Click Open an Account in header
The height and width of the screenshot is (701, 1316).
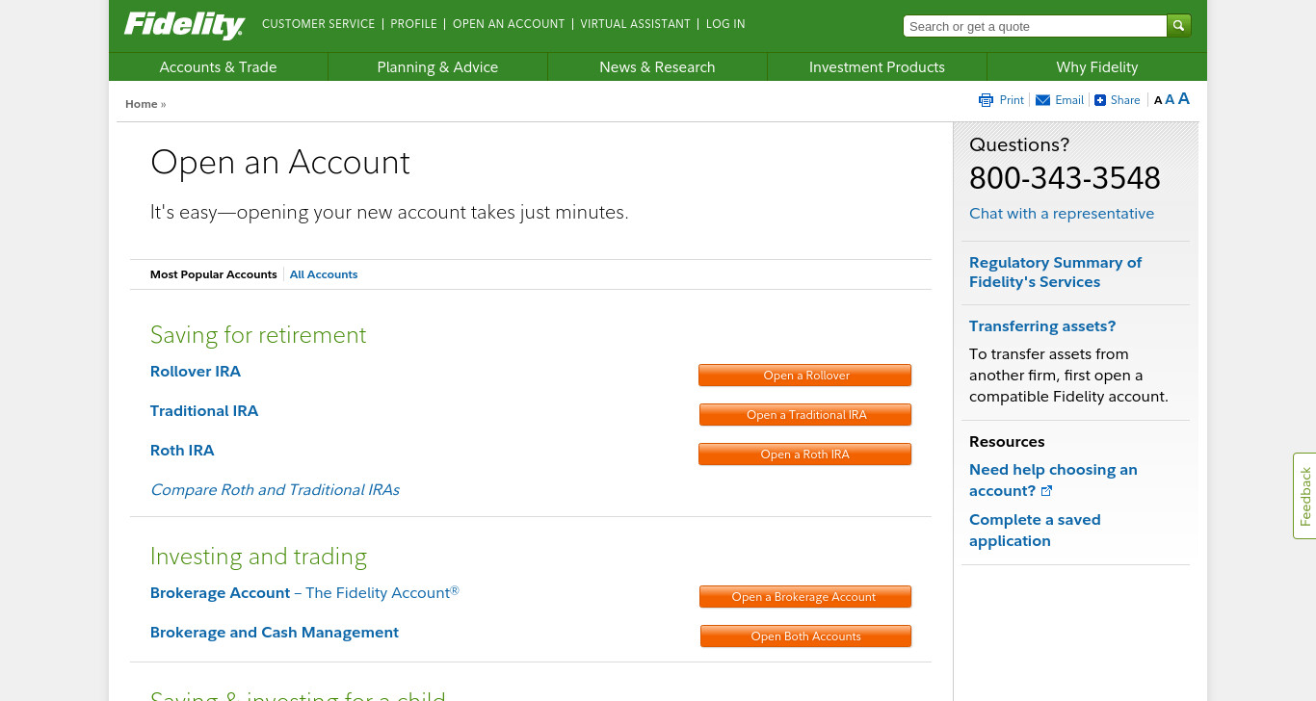click(x=509, y=24)
